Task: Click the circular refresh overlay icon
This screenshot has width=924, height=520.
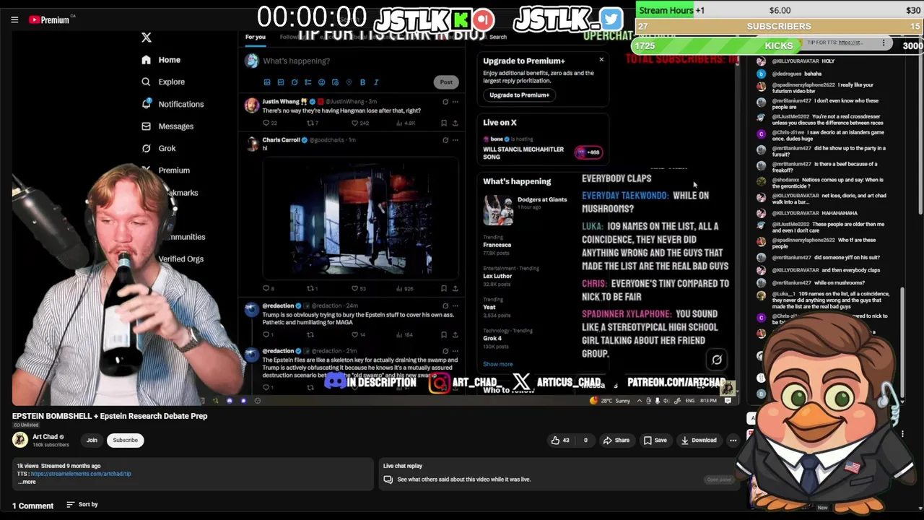Action: click(x=717, y=360)
